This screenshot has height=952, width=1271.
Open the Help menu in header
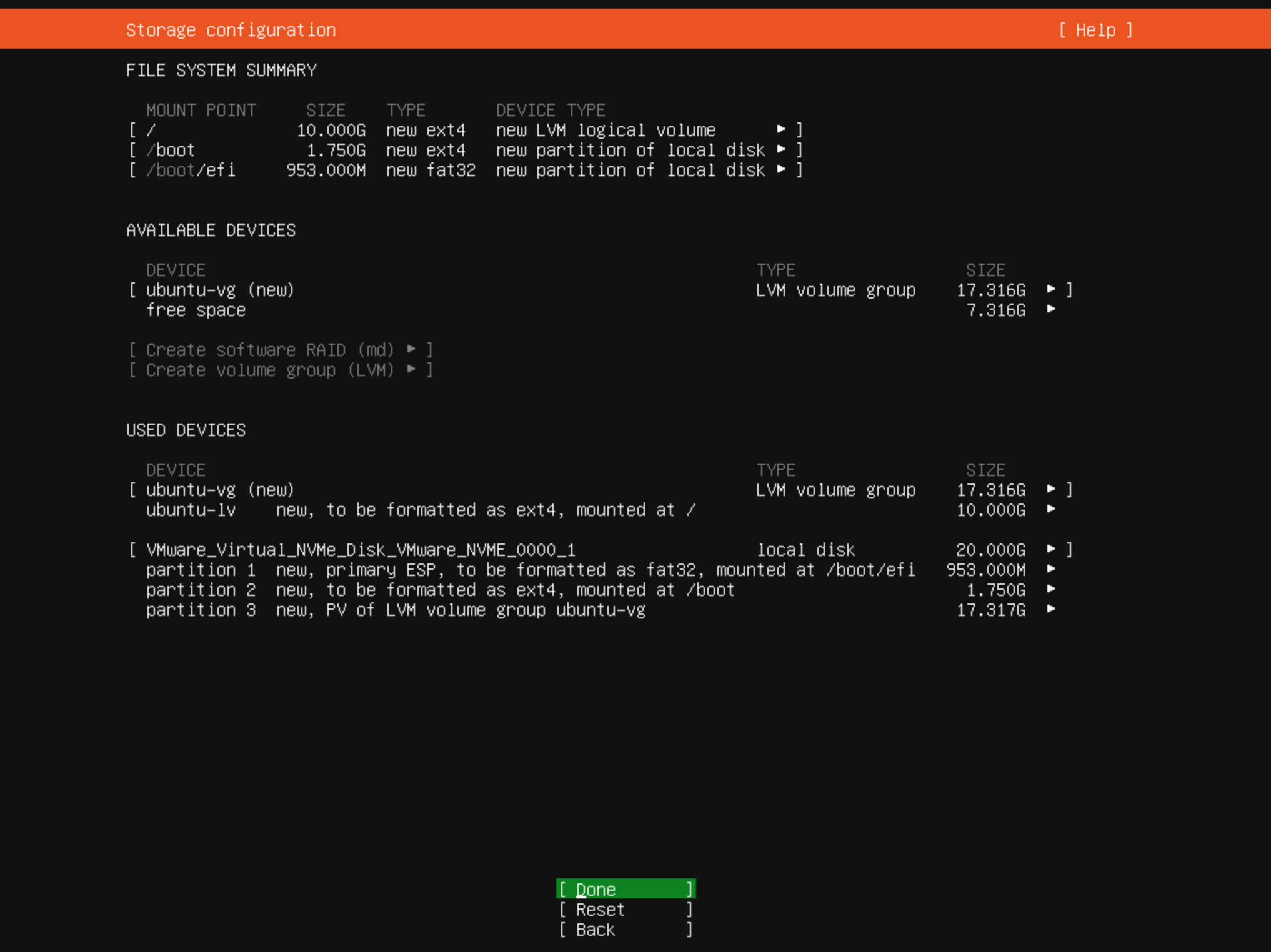[1095, 30]
